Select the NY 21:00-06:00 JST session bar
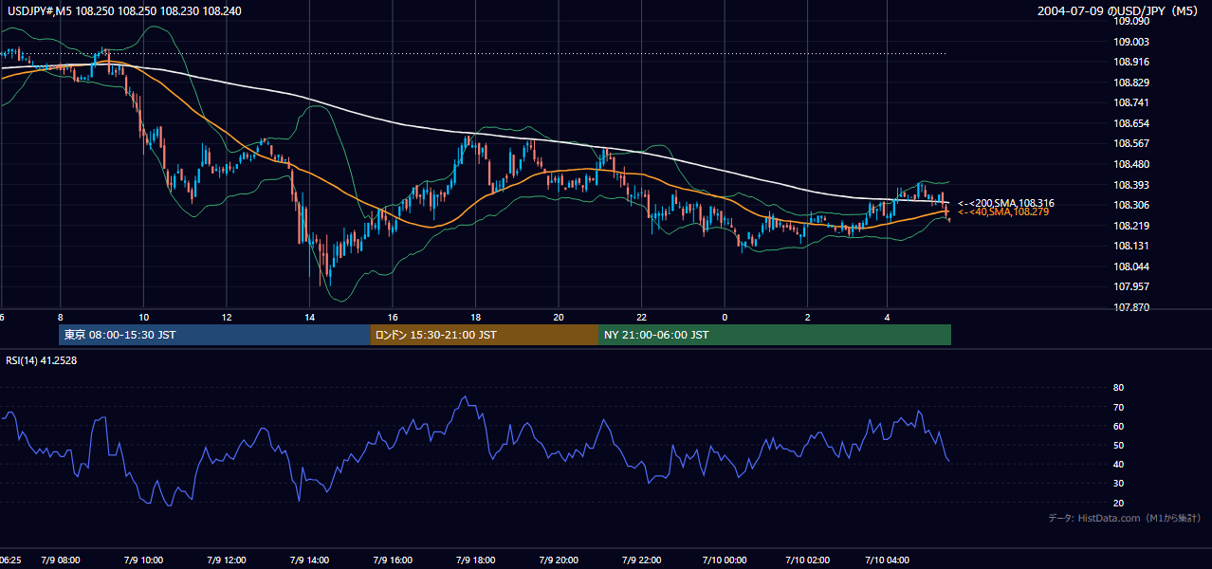The image size is (1212, 569). (x=775, y=335)
